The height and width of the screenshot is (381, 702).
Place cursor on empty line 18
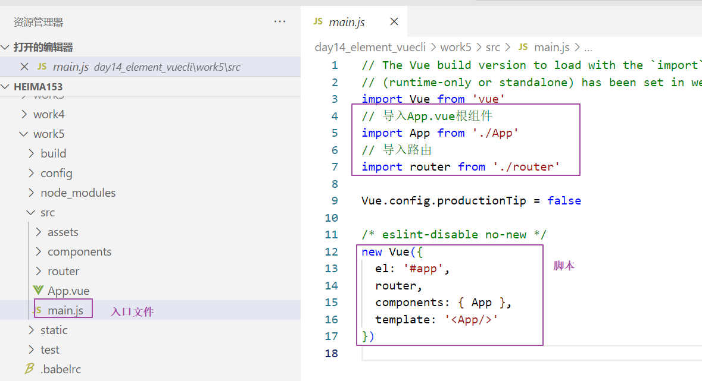tap(417, 353)
